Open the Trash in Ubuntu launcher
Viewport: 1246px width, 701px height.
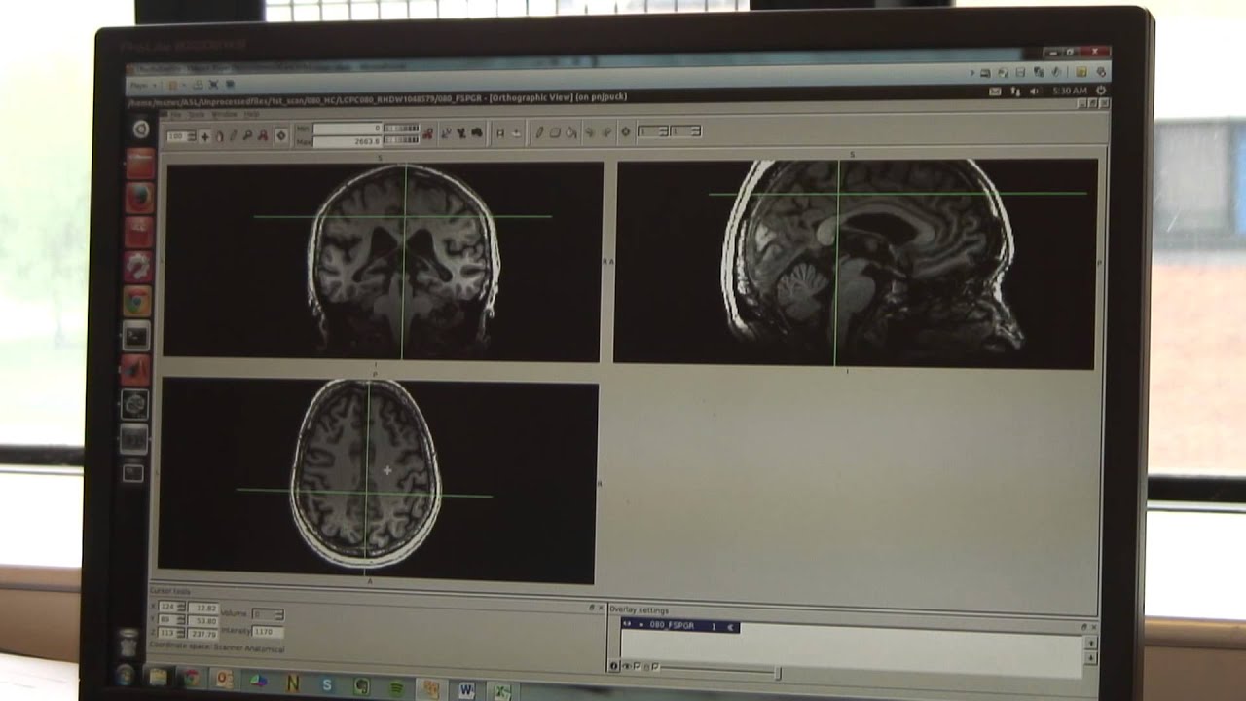coord(129,643)
